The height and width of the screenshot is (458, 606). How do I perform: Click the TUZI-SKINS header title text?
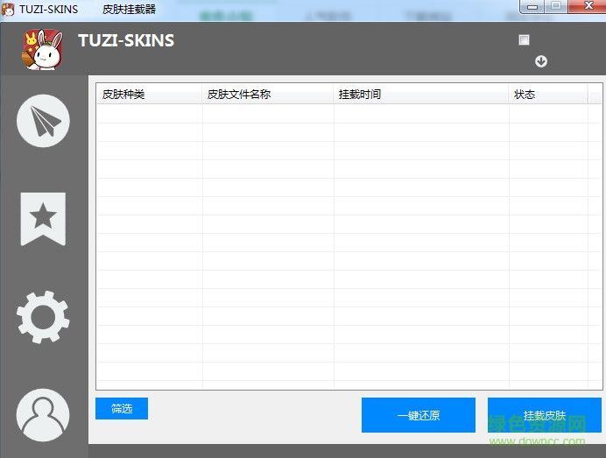126,40
